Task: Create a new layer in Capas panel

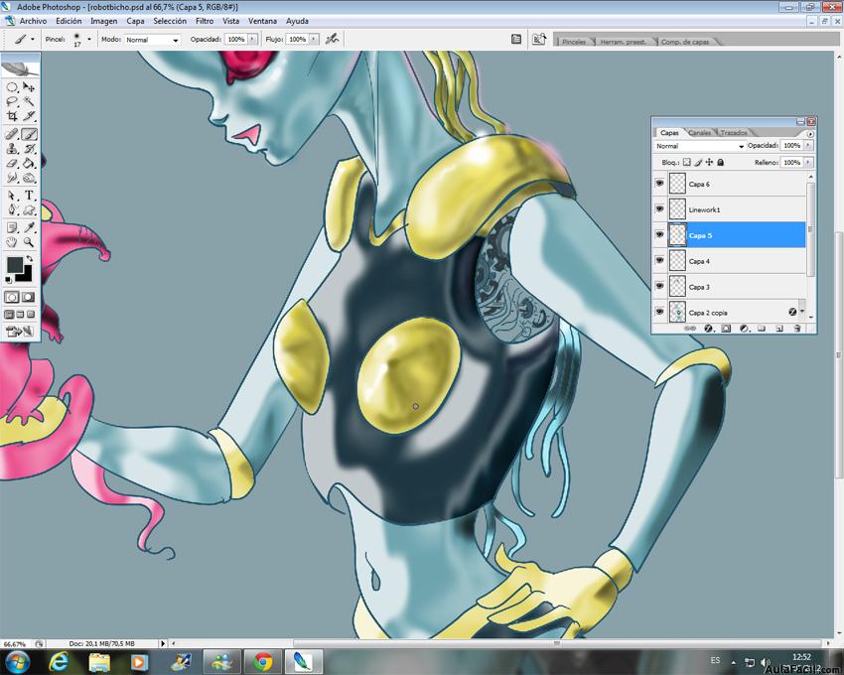Action: 779,329
